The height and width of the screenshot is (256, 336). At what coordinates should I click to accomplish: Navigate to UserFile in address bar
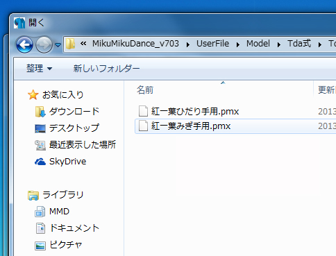click(212, 44)
